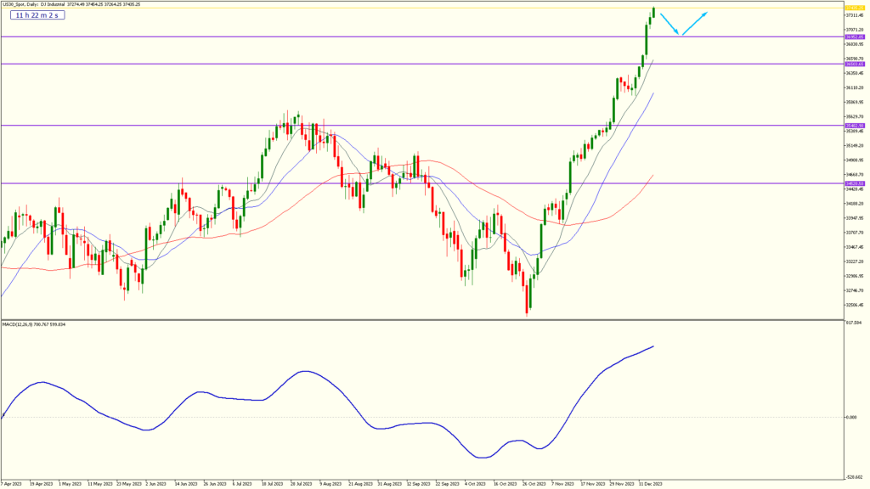Viewport: 870px width, 489px height.
Task: Click the 26 Oct 2023 date axis label
Action: pos(534,483)
